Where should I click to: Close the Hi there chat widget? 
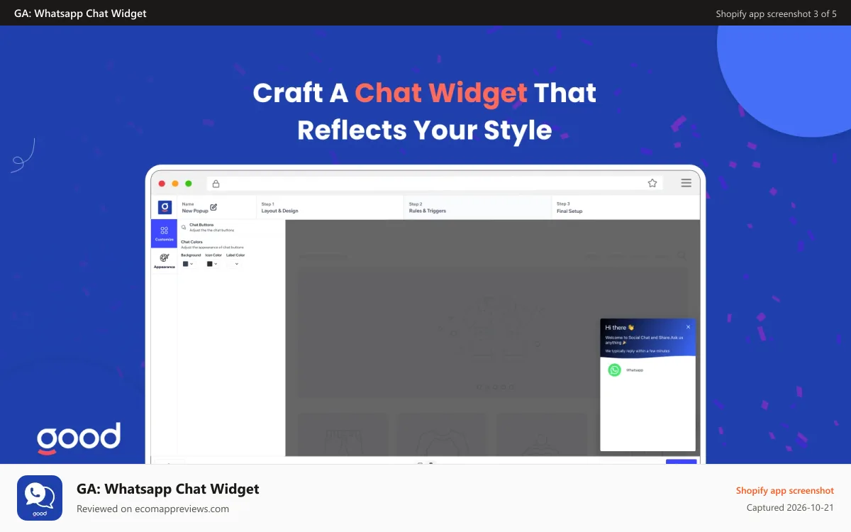(688, 327)
